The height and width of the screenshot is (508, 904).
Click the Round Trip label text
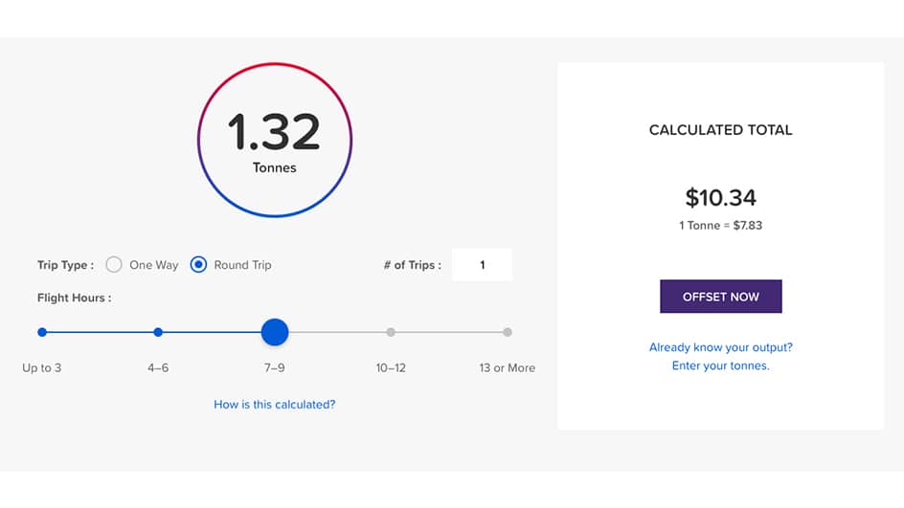(242, 265)
